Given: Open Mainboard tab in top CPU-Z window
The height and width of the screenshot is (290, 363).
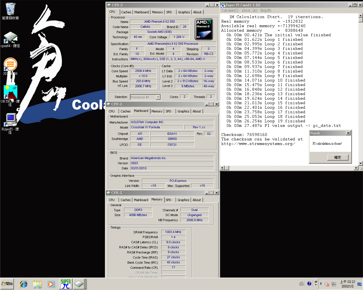Looking at the screenshot, I should (142, 12).
